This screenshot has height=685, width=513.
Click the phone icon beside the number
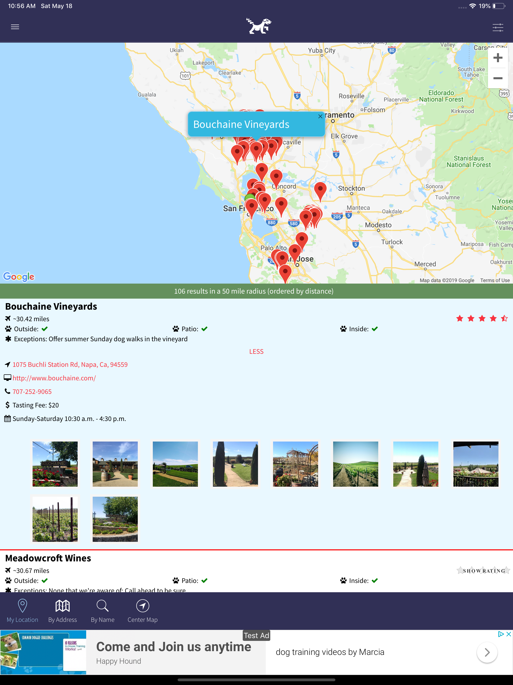click(x=8, y=391)
